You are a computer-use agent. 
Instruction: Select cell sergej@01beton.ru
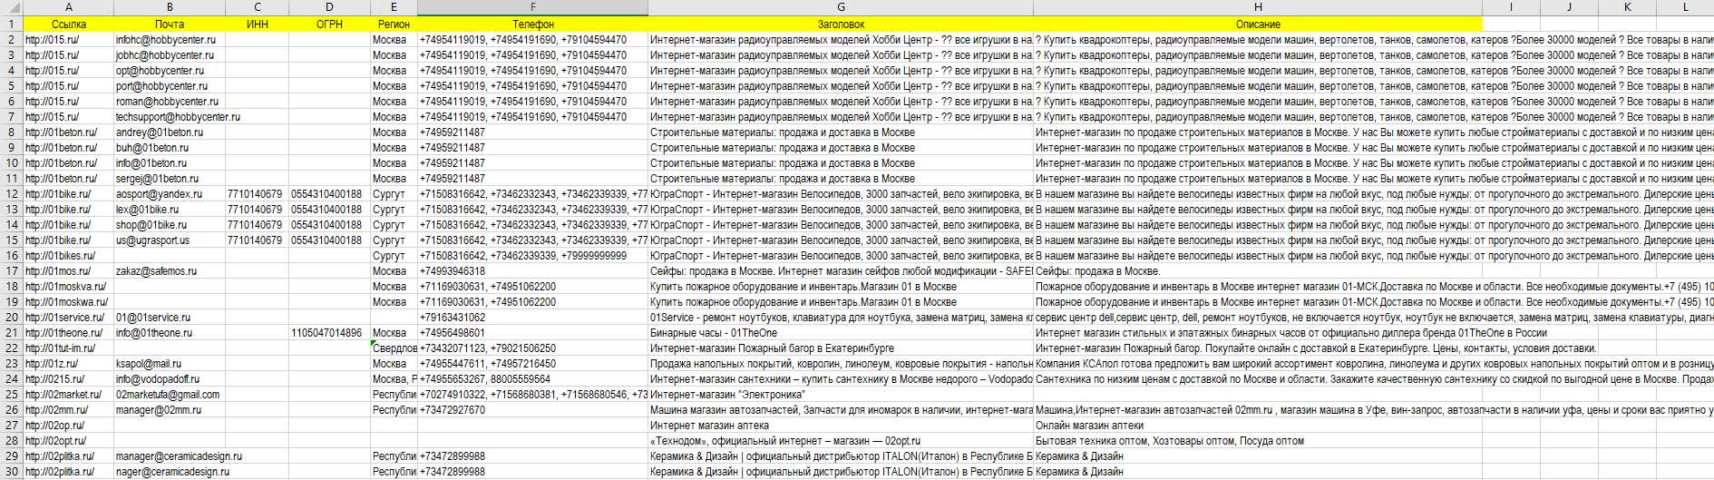click(169, 179)
